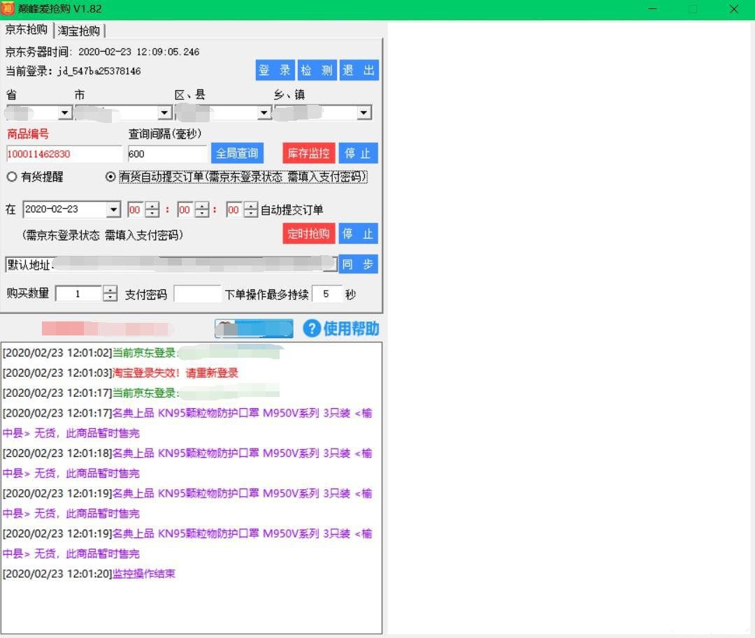
Task: Click the 支付密码 payment password field
Action: point(198,293)
